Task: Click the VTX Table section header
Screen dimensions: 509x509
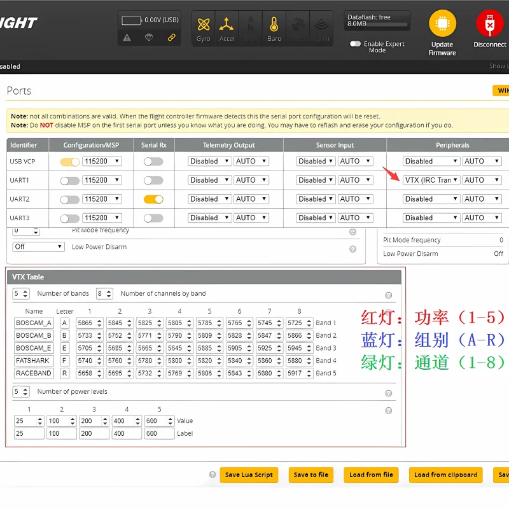Action: click(x=204, y=277)
